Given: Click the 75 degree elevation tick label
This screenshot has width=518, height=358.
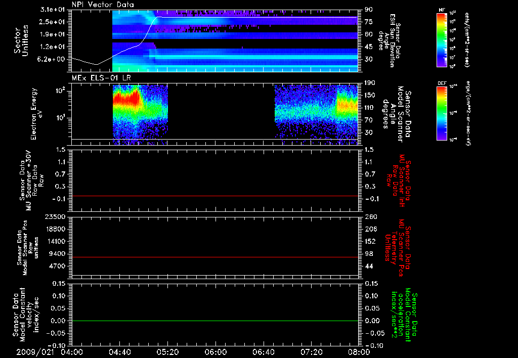Looking at the screenshot, I should [369, 22].
